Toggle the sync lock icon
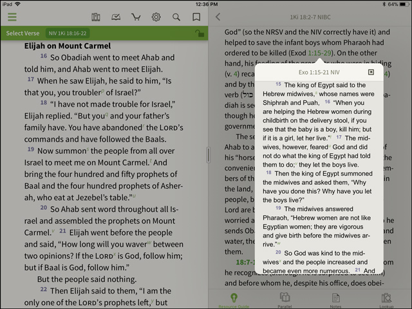Screen dimensions: 412x309 click(x=200, y=33)
